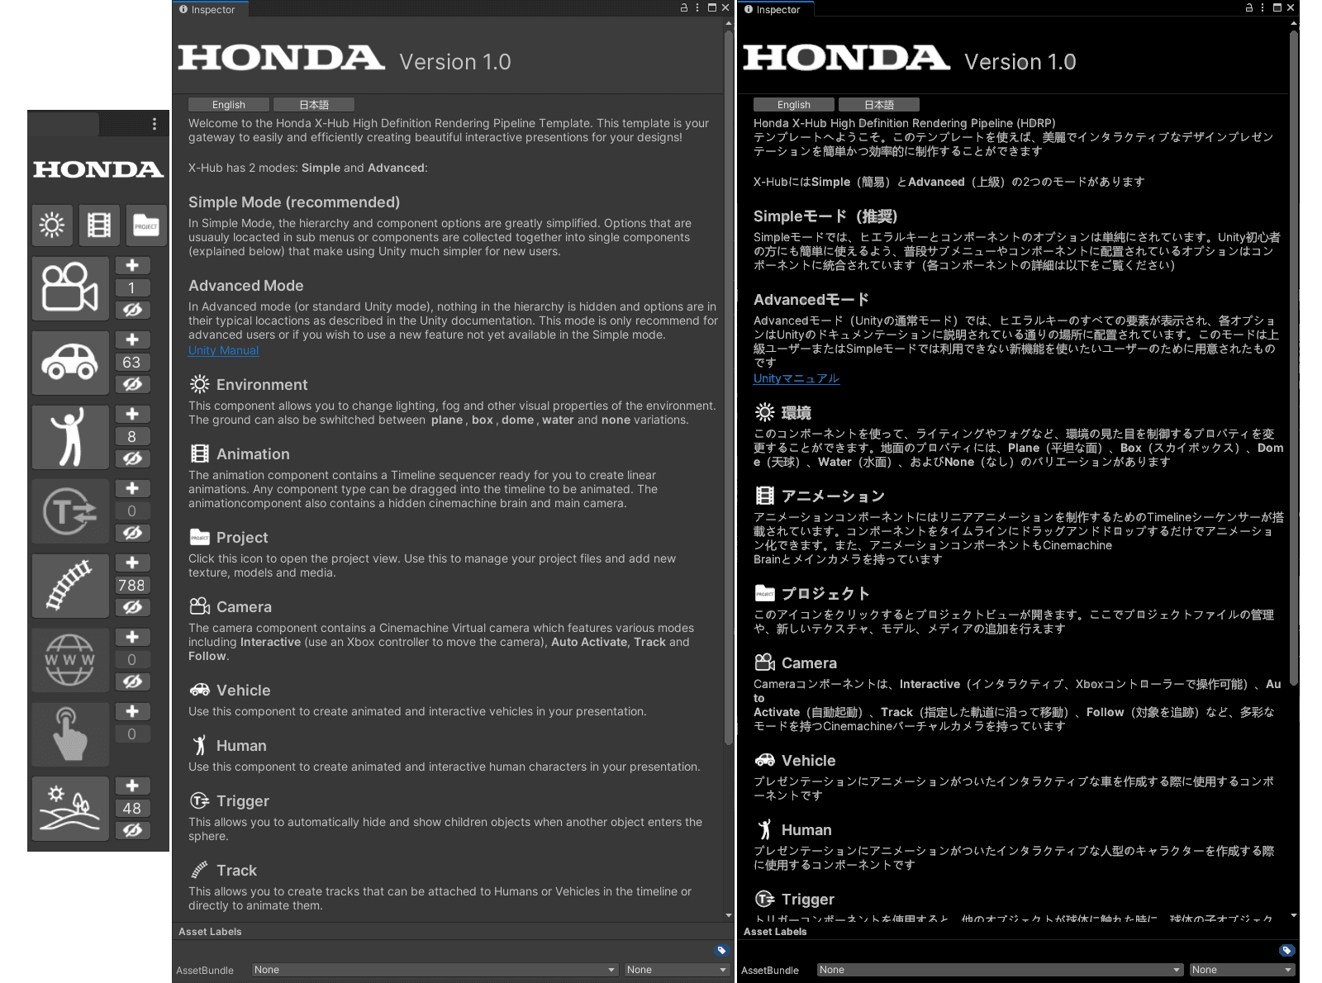Open the WWW globe icon

[70, 659]
